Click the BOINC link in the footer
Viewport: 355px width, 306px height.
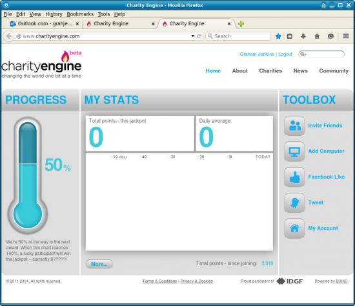tap(341, 281)
